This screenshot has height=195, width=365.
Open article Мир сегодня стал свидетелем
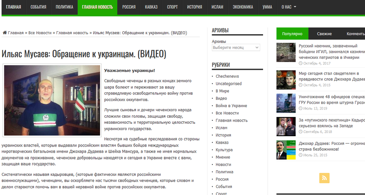pos(332,76)
